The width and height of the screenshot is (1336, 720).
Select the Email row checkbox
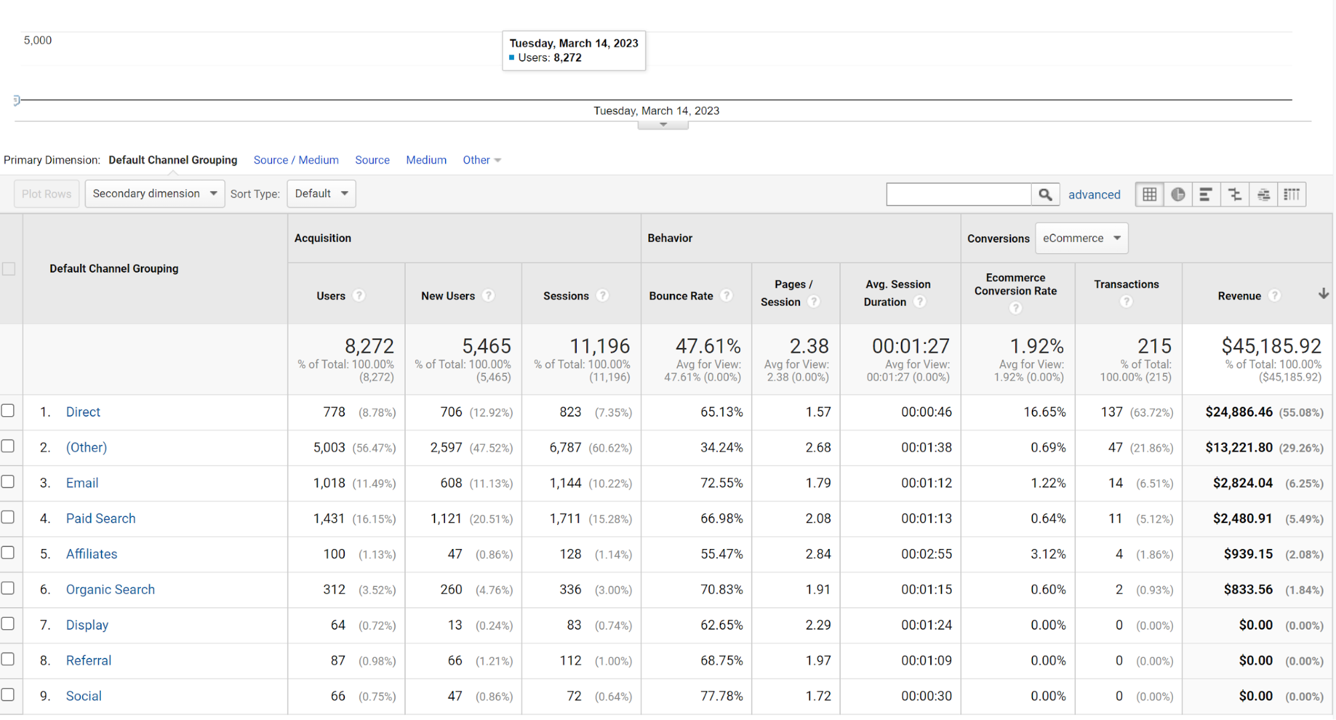[x=8, y=482]
